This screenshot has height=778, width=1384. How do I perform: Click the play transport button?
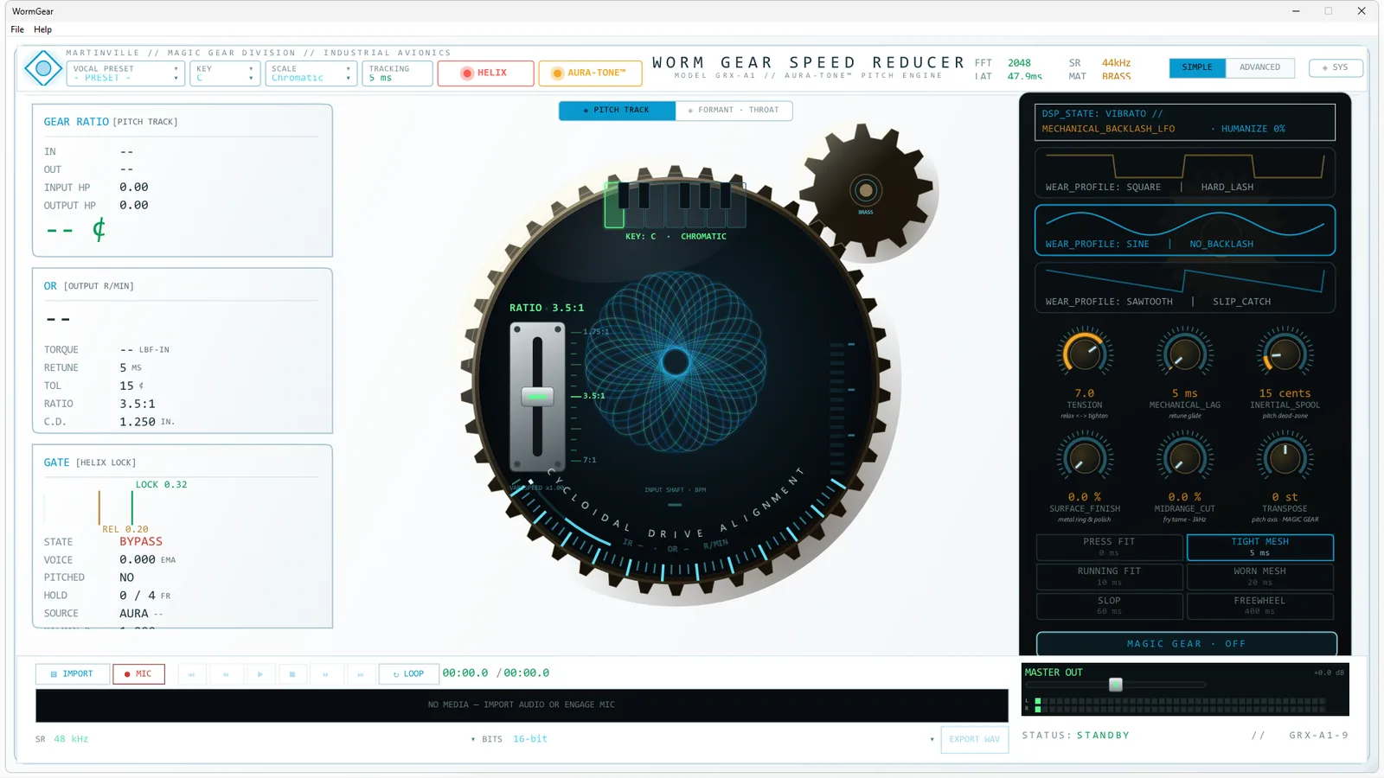[259, 674]
